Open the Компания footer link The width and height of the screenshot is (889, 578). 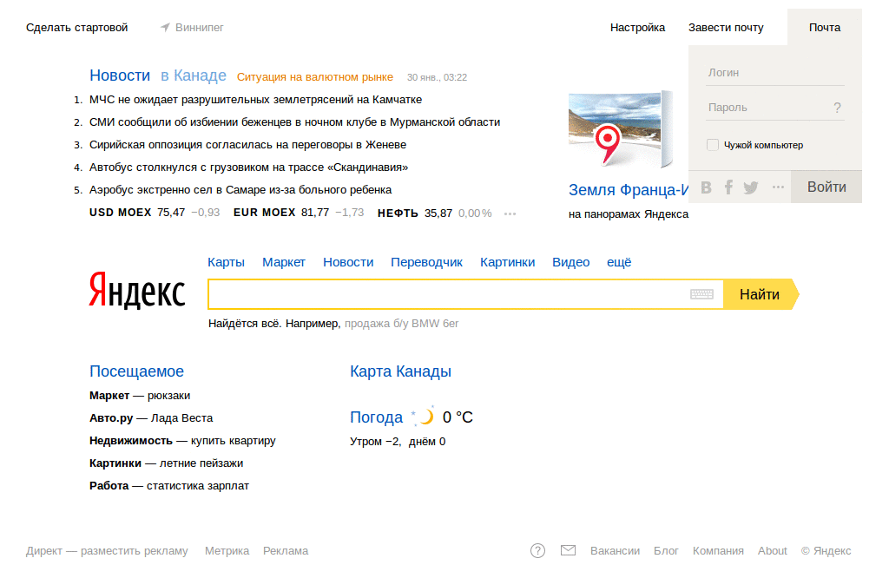pos(718,551)
